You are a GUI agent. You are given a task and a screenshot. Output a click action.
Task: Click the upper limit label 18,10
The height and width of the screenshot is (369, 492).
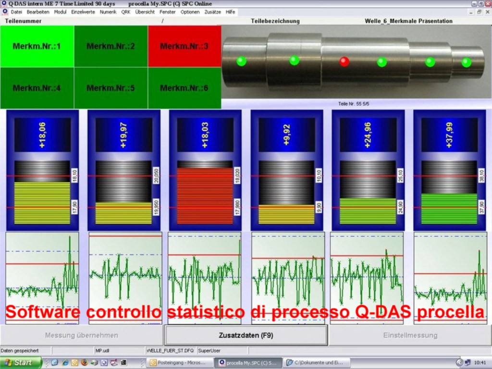74,176
